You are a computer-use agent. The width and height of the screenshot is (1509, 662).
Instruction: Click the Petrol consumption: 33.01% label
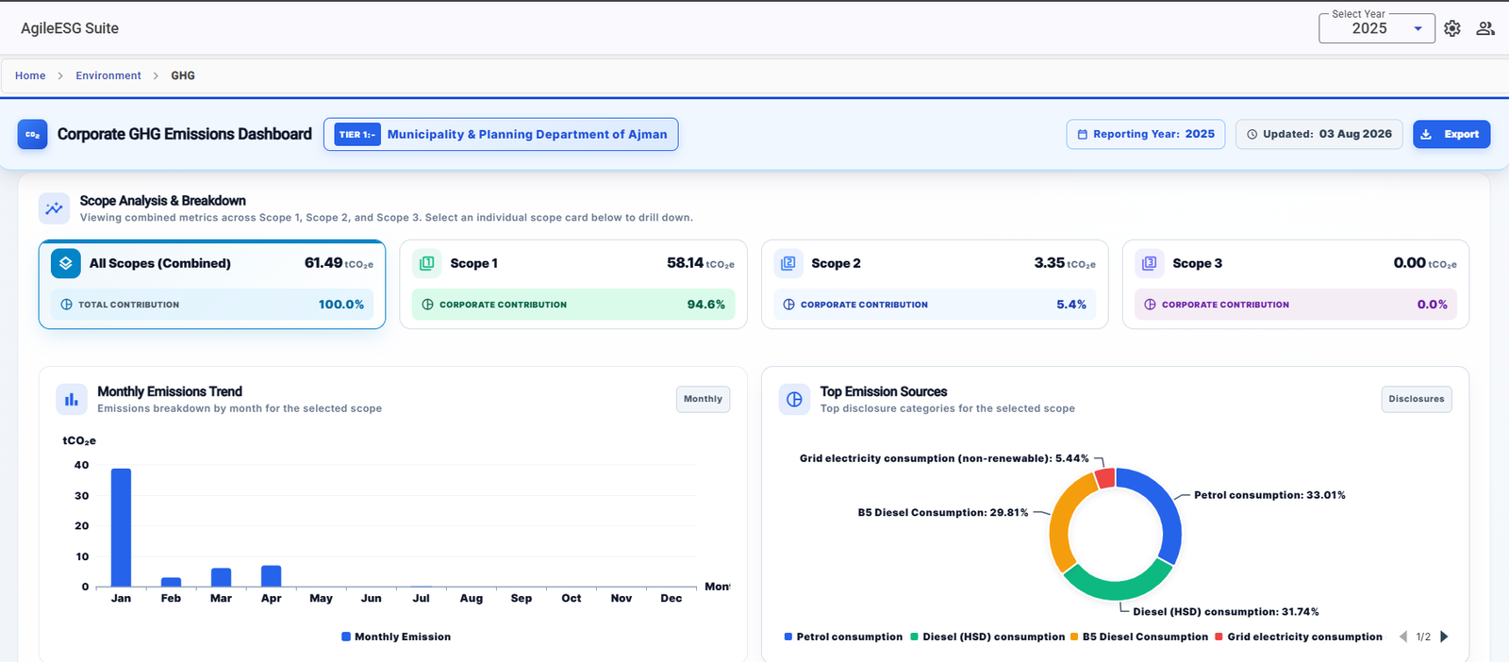[x=1269, y=495]
